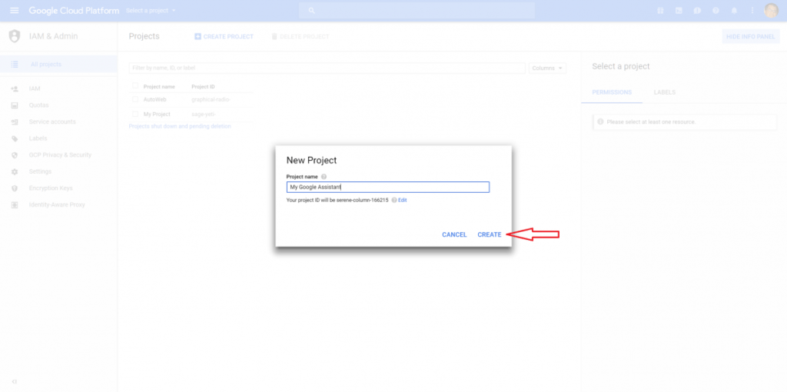Open the feedback speech-bubble icon
This screenshot has width=787, height=392.
(x=697, y=11)
